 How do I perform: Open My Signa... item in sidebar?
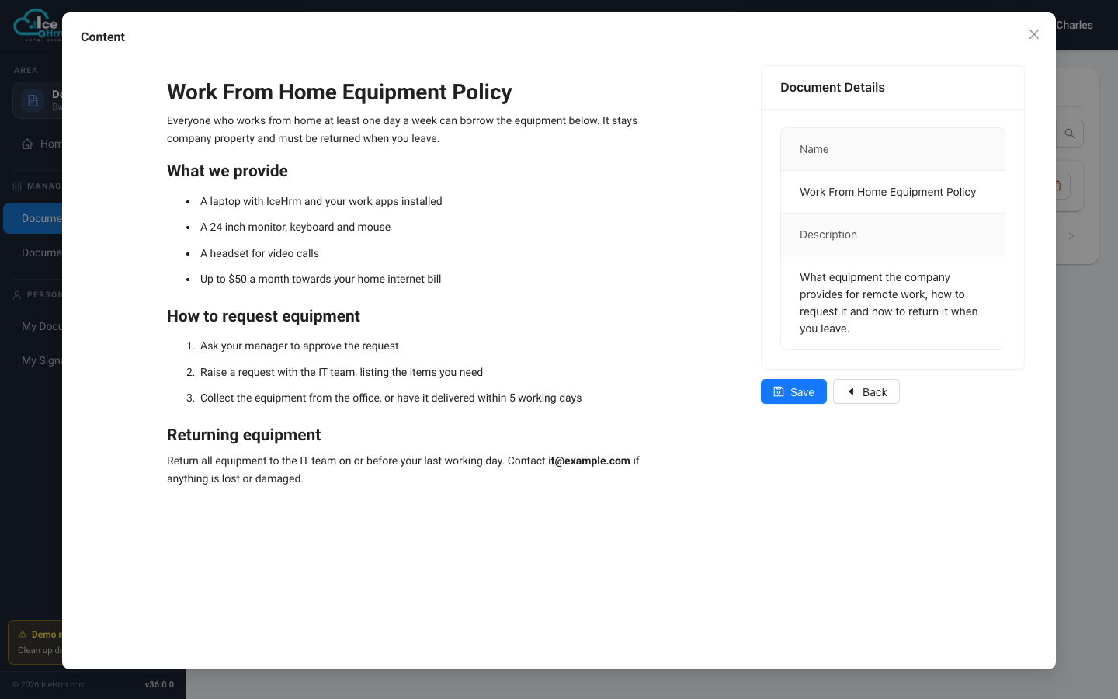click(x=42, y=360)
